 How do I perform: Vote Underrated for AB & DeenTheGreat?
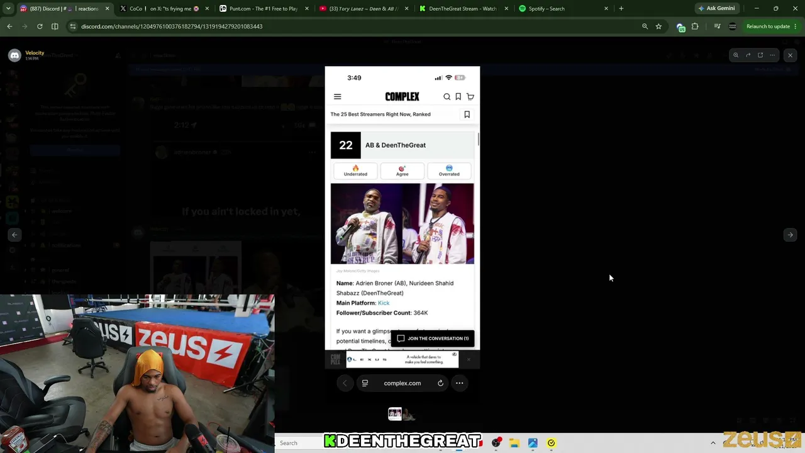[x=355, y=171]
